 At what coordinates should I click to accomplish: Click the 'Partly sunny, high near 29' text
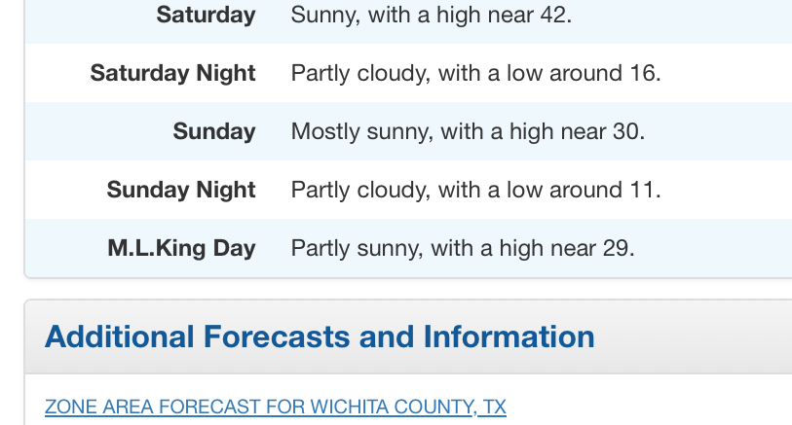point(463,249)
